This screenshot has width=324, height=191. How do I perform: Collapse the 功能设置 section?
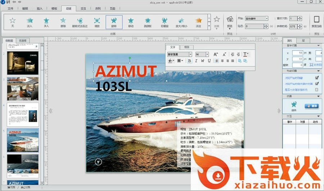pyautogui.click(x=319, y=71)
